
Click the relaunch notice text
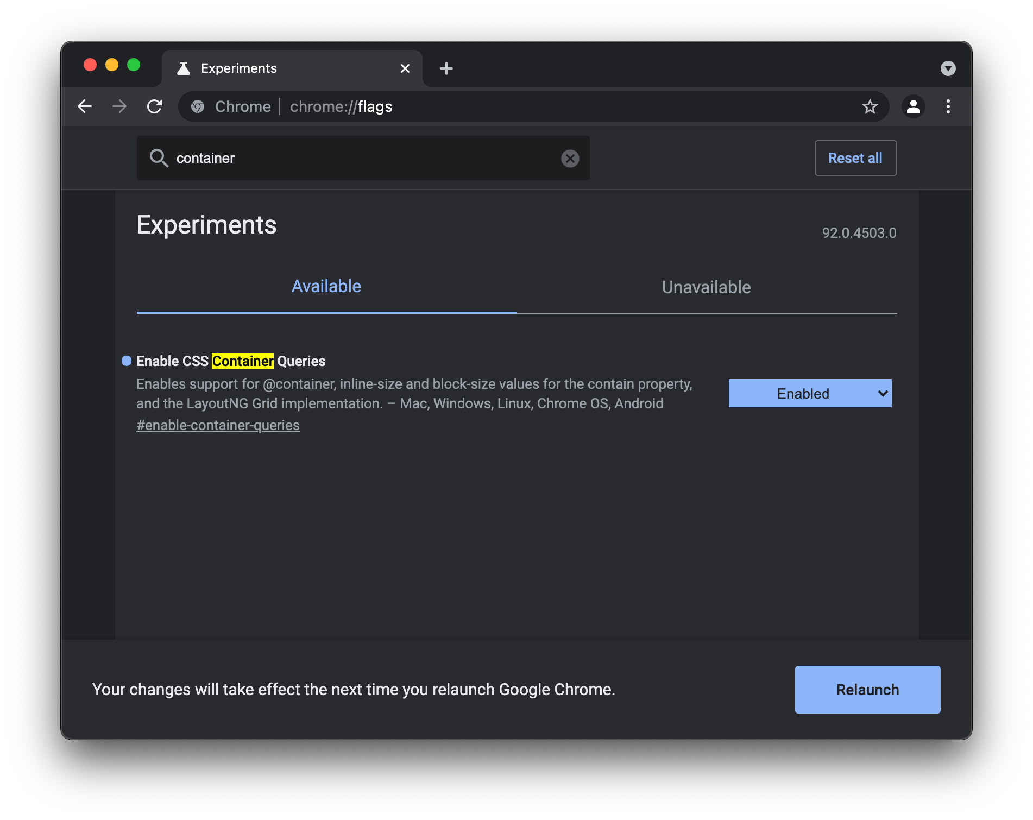[354, 690]
